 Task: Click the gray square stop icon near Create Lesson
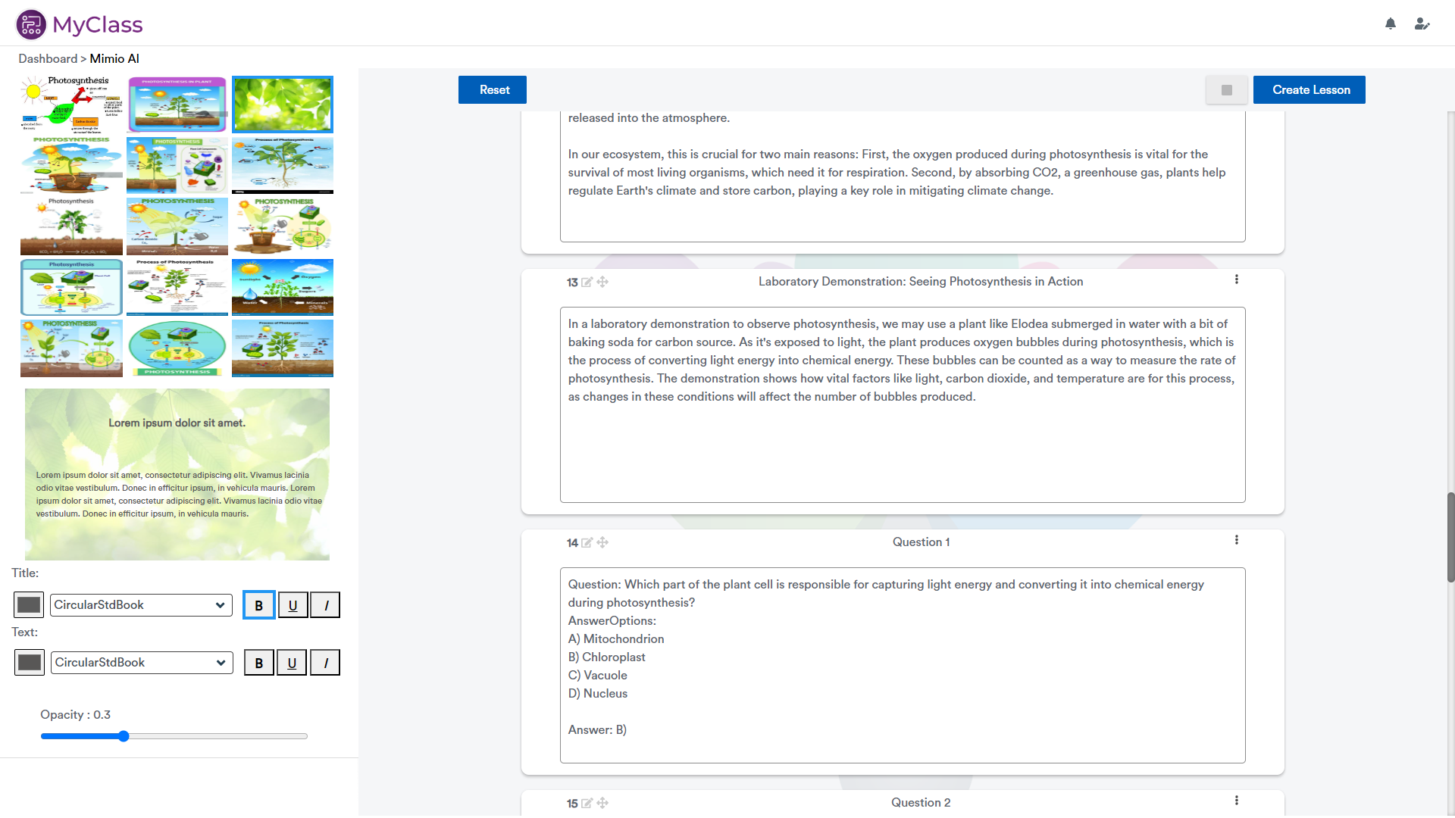click(1227, 89)
